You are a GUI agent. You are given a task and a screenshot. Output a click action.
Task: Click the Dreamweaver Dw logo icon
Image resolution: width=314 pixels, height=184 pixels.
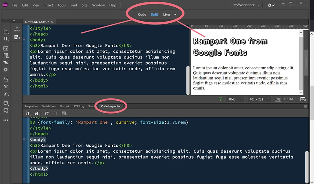[x=5, y=5]
